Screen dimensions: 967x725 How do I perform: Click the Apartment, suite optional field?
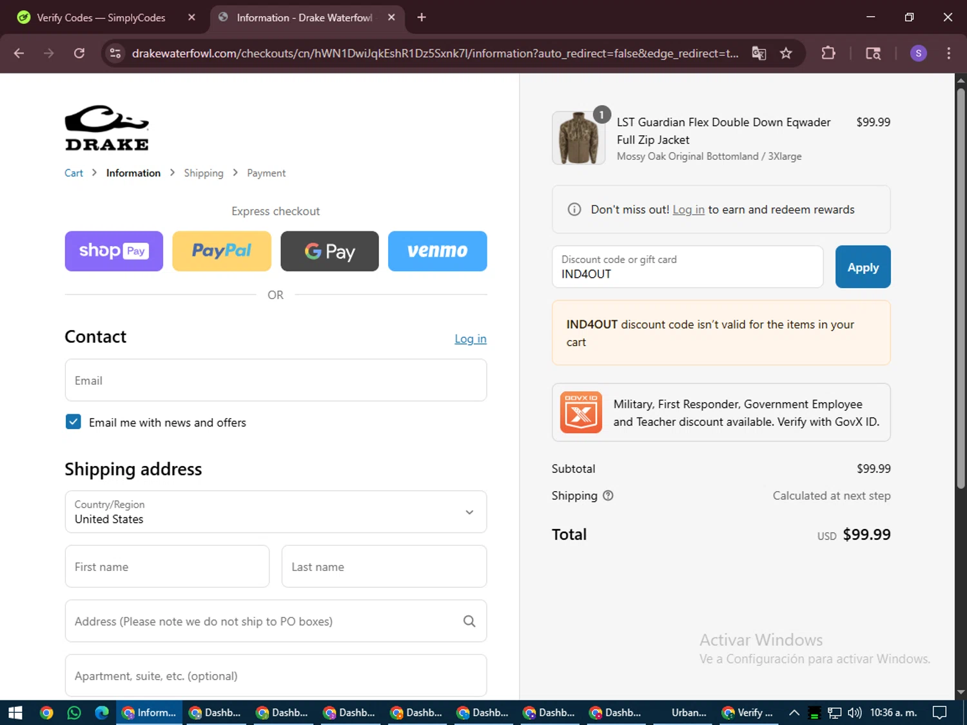pos(276,675)
